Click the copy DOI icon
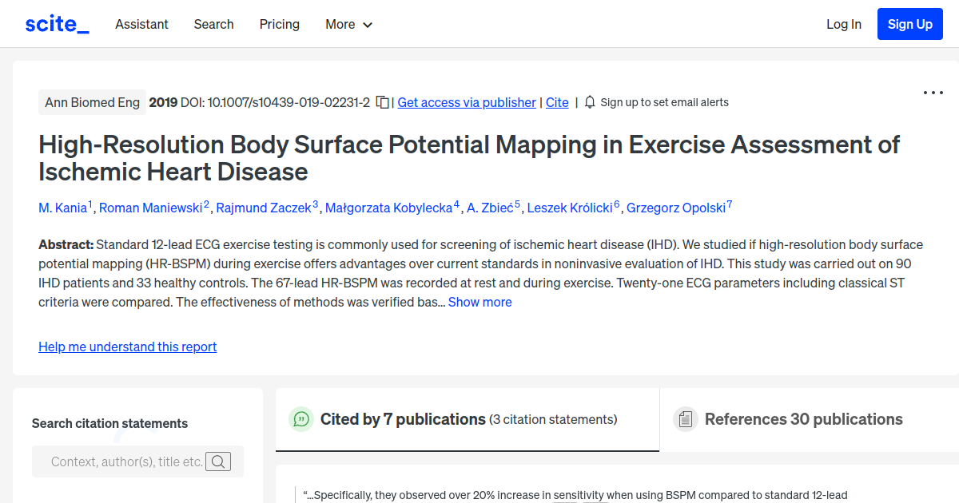The image size is (959, 503). (381, 102)
